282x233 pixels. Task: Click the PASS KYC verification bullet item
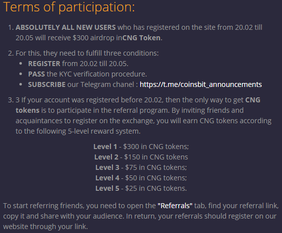(x=88, y=74)
